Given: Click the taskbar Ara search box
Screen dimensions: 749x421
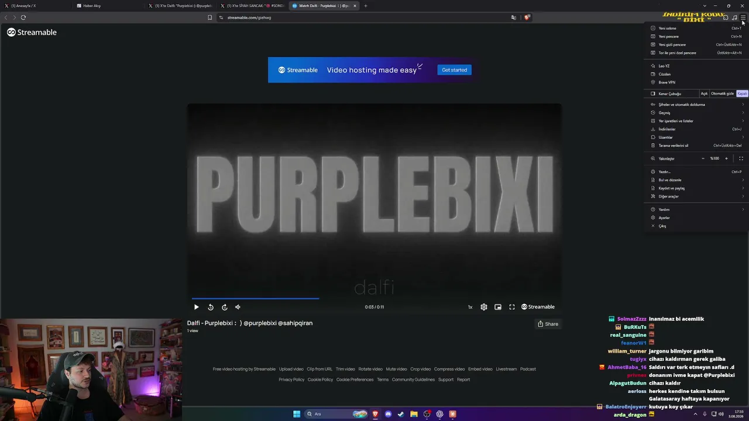Looking at the screenshot, I should point(336,414).
